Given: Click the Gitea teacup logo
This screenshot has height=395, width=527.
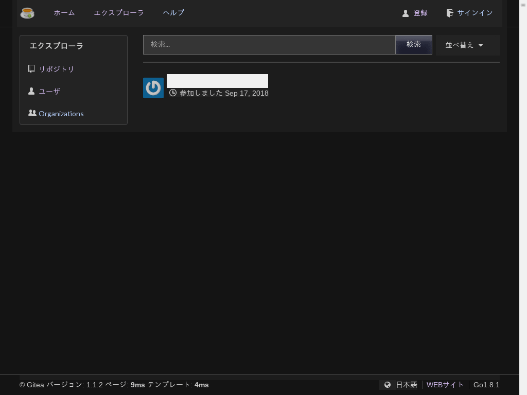Looking at the screenshot, I should click(x=27, y=13).
